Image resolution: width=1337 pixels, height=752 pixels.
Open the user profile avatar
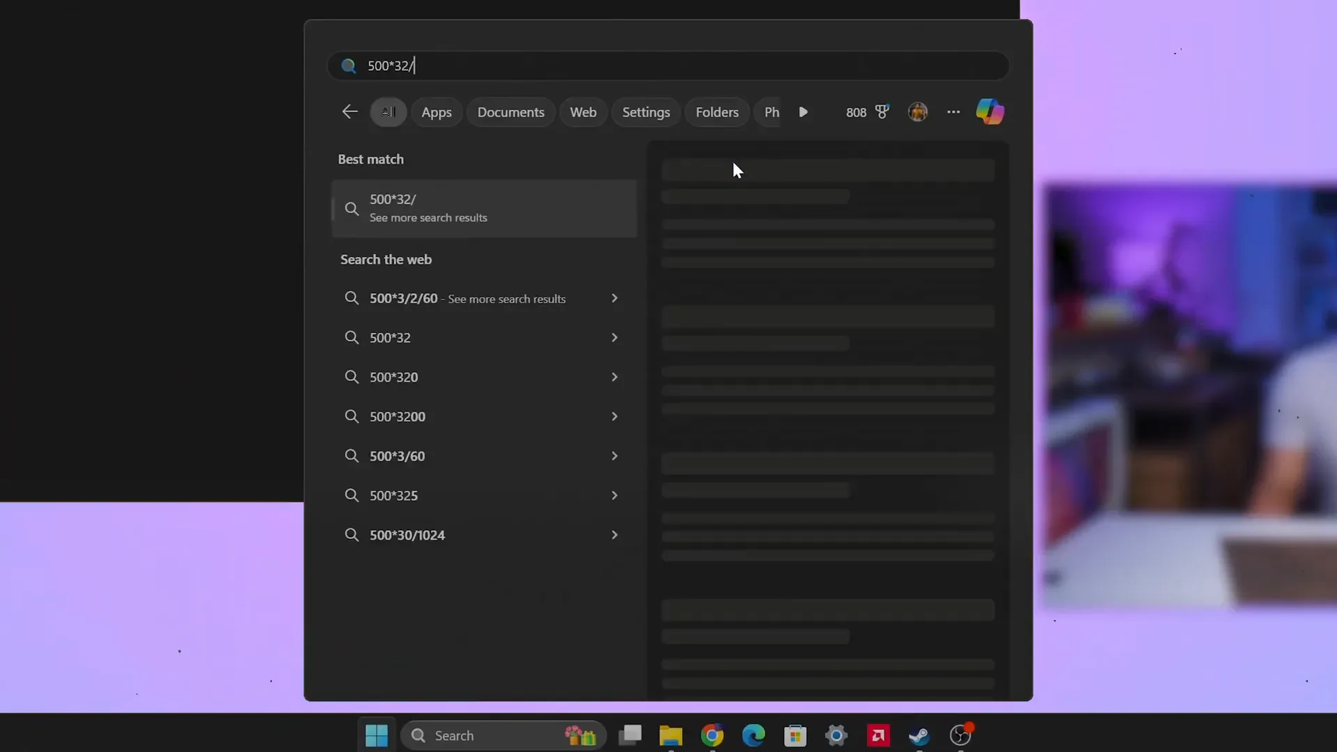(918, 112)
